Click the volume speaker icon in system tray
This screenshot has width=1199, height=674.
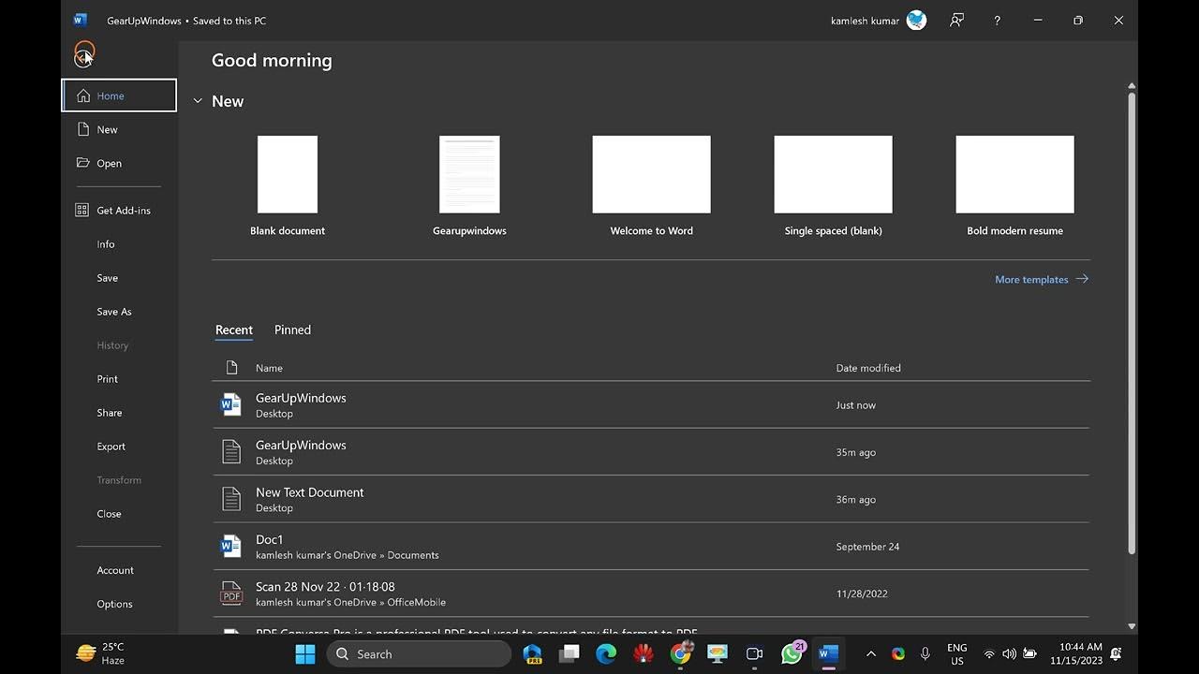click(1009, 654)
